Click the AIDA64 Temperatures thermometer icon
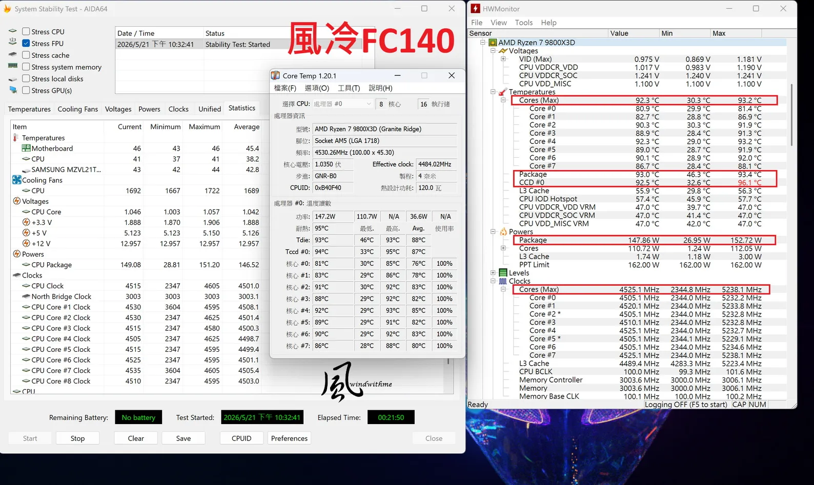Screen dimensions: 814x485 point(15,138)
